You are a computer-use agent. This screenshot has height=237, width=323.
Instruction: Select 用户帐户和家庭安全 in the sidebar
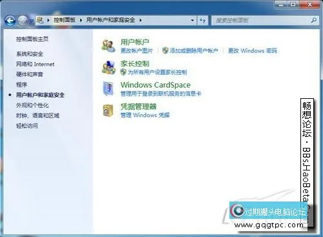(x=40, y=95)
